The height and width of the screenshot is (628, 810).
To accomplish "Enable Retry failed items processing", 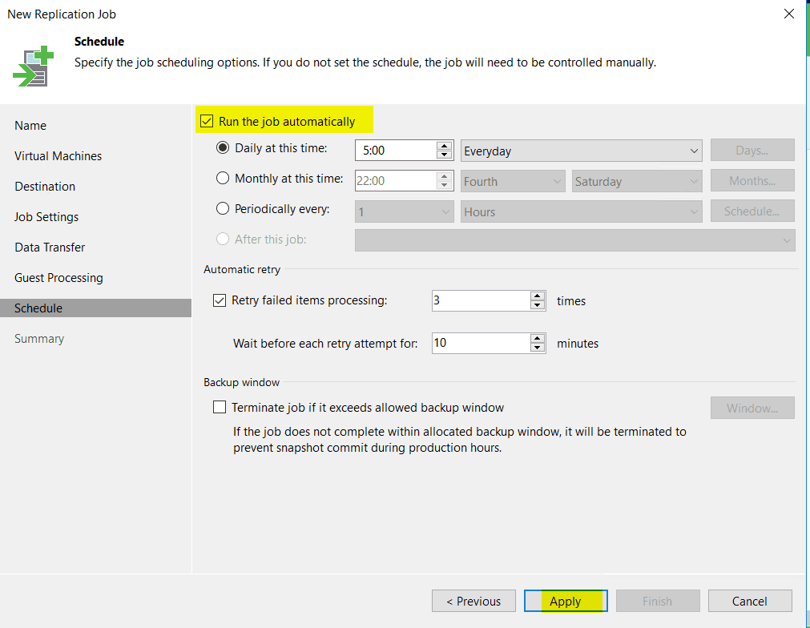I will pyautogui.click(x=219, y=300).
